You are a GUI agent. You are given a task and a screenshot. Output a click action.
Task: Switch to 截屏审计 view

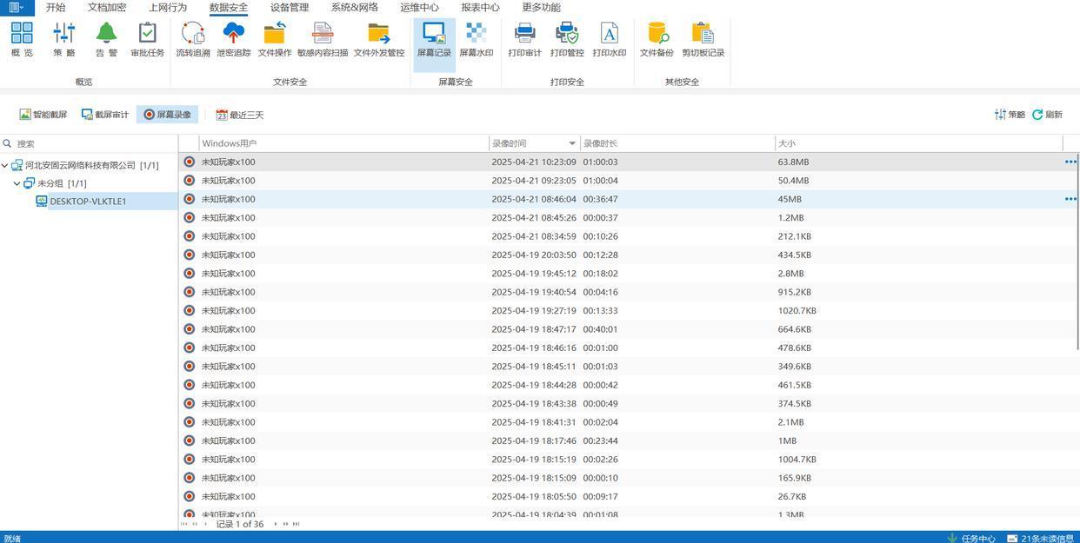coord(105,115)
